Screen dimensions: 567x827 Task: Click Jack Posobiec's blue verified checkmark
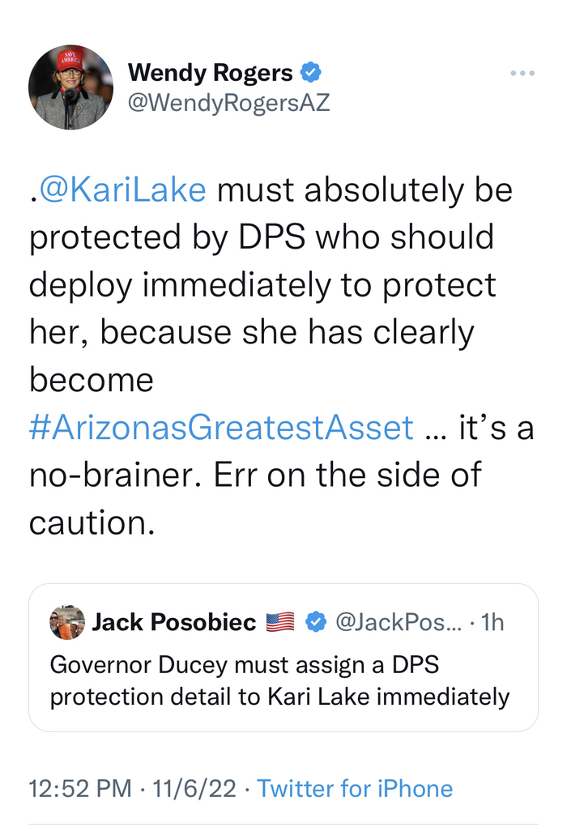coord(316,622)
